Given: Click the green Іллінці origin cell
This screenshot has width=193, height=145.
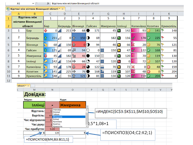Looking at the screenshot, I should [34, 105].
